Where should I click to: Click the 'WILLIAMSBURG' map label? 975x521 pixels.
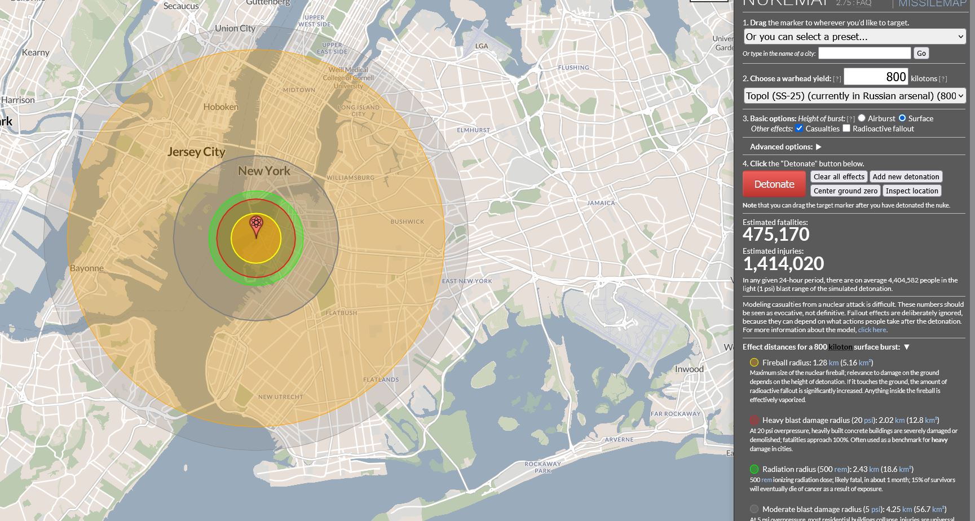(x=350, y=178)
